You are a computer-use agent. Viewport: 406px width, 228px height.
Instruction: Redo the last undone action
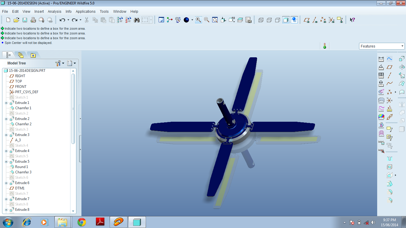[x=74, y=20]
